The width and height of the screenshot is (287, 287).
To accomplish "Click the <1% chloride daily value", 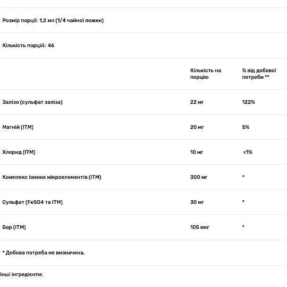I will tap(248, 152).
